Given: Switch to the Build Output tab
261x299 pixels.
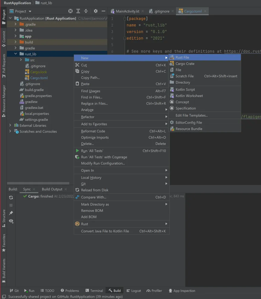Looking at the screenshot, I should point(52,189).
